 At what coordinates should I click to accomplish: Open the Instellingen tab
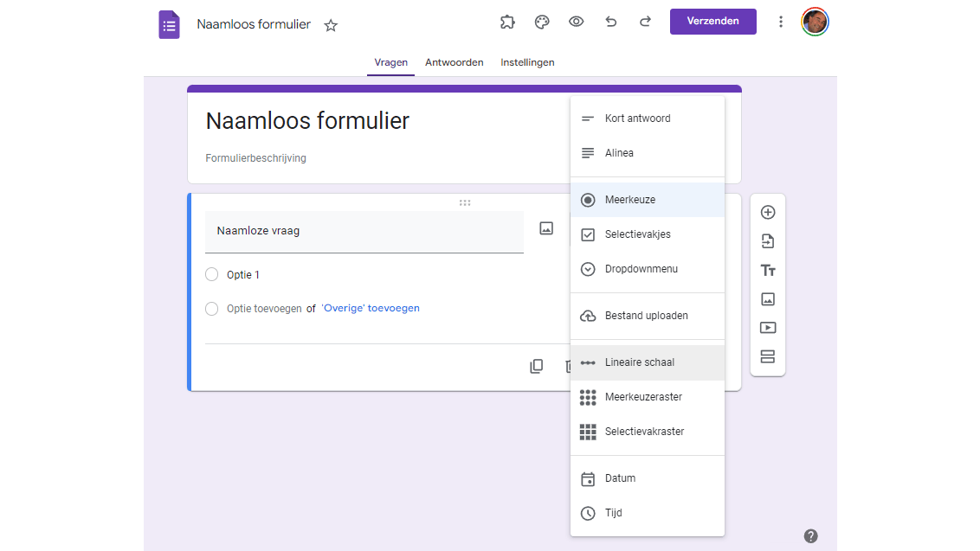pos(527,62)
